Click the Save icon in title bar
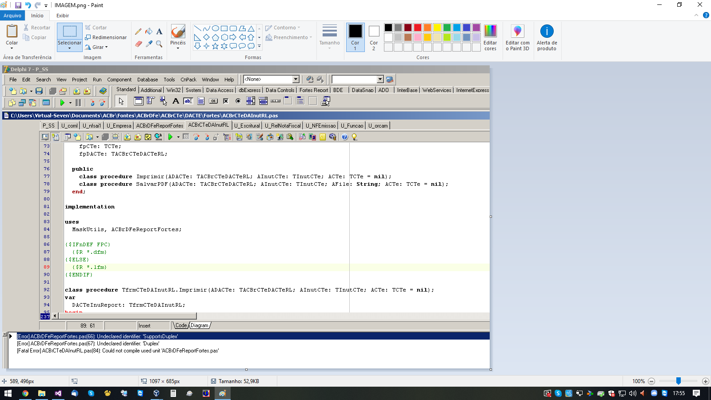This screenshot has width=711, height=400. pos(18,5)
